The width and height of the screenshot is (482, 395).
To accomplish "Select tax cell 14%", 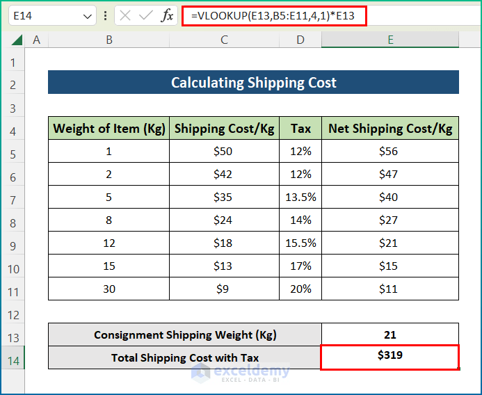I will tap(300, 220).
